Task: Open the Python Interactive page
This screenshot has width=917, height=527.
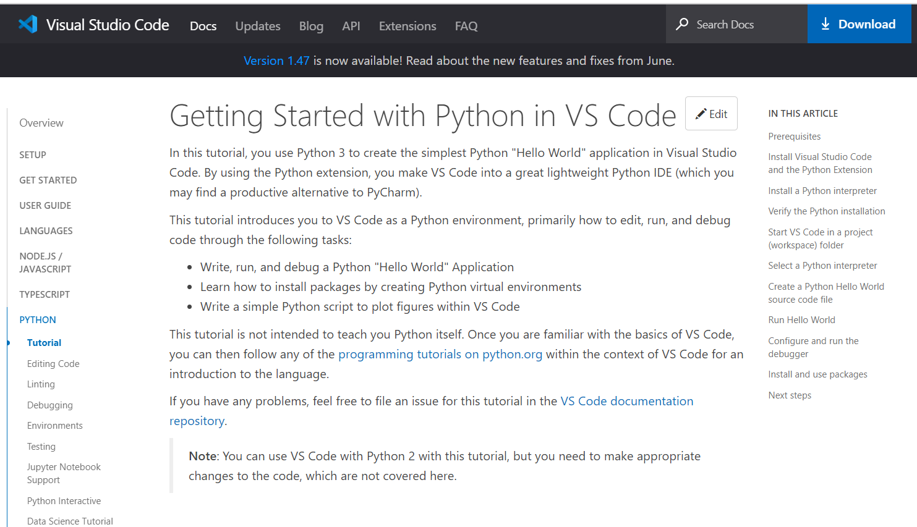Action: [64, 501]
